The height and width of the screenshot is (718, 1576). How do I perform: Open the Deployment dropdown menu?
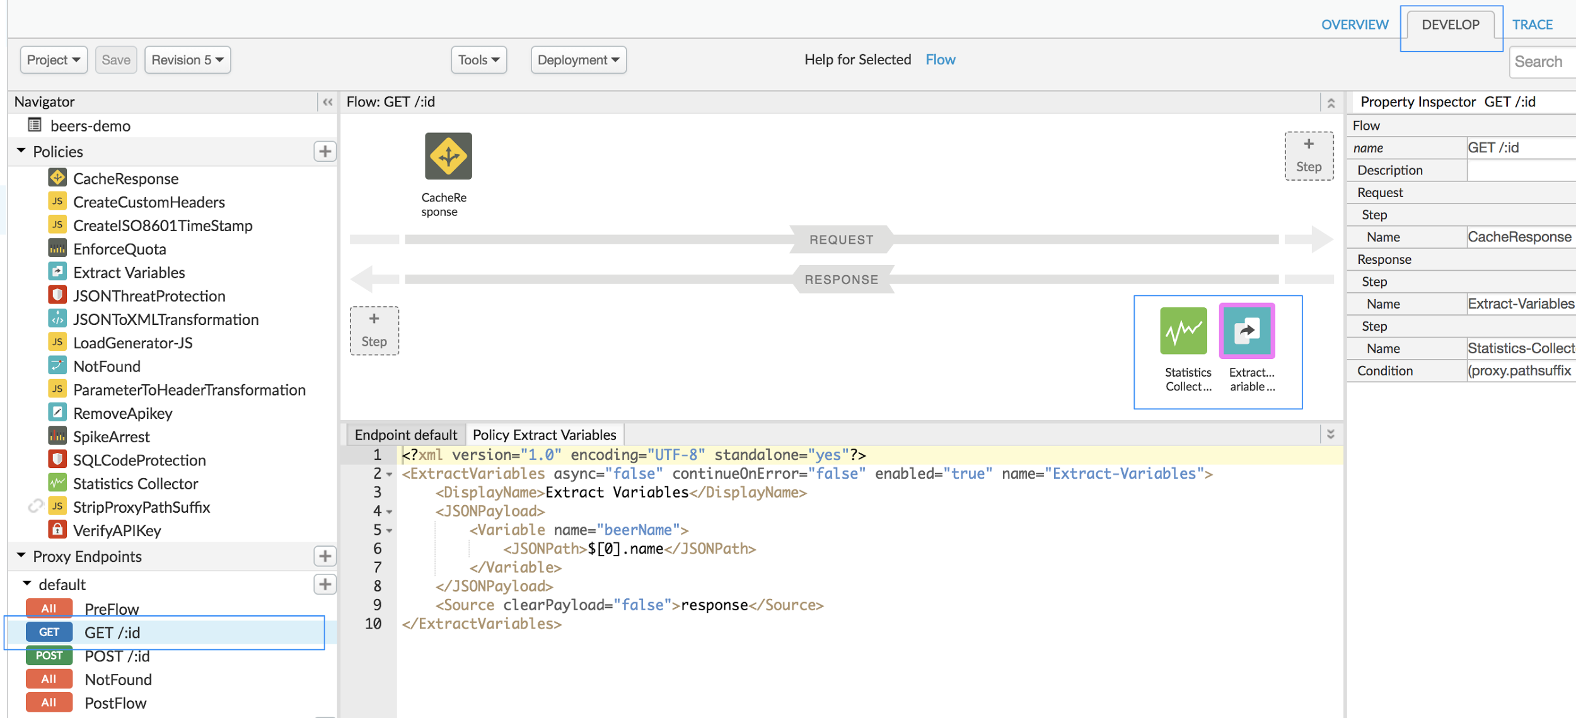pos(577,60)
